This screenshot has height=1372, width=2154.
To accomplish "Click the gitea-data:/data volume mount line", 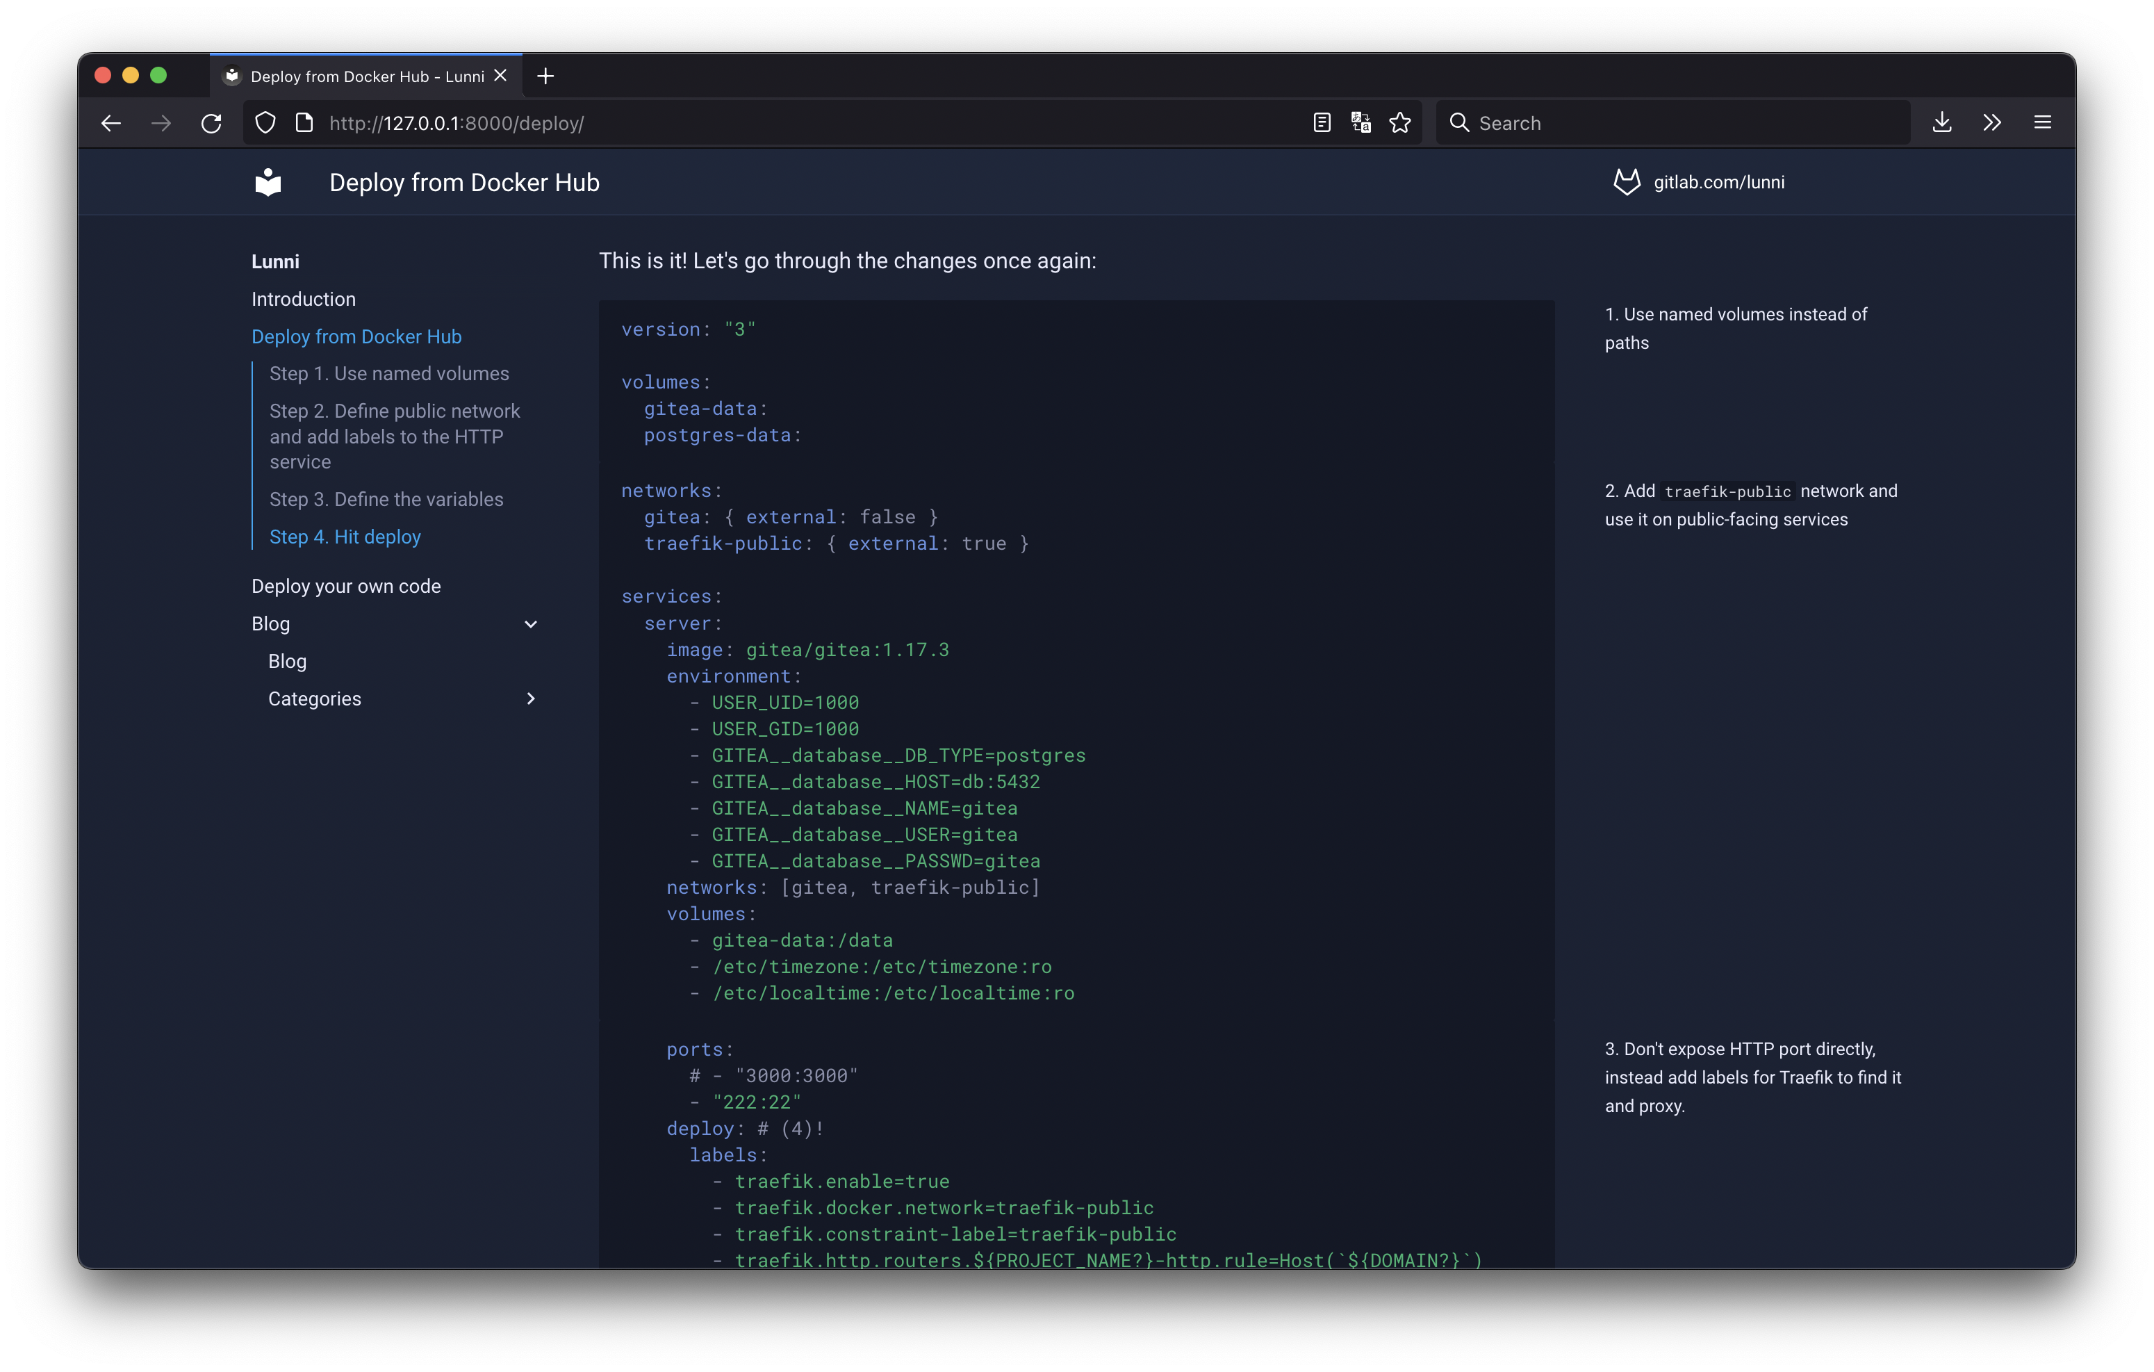I will (791, 940).
